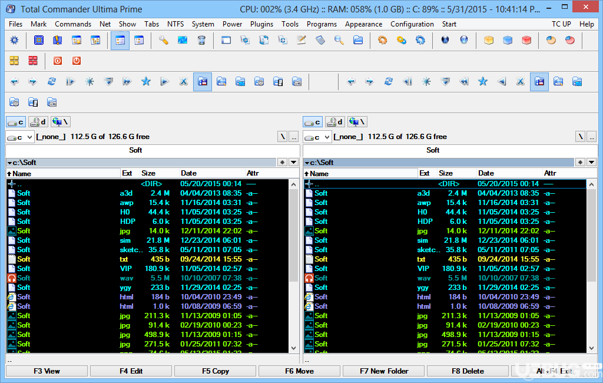This screenshot has width=603, height=383.
Task: Click the F7 New Folder button
Action: tap(384, 371)
